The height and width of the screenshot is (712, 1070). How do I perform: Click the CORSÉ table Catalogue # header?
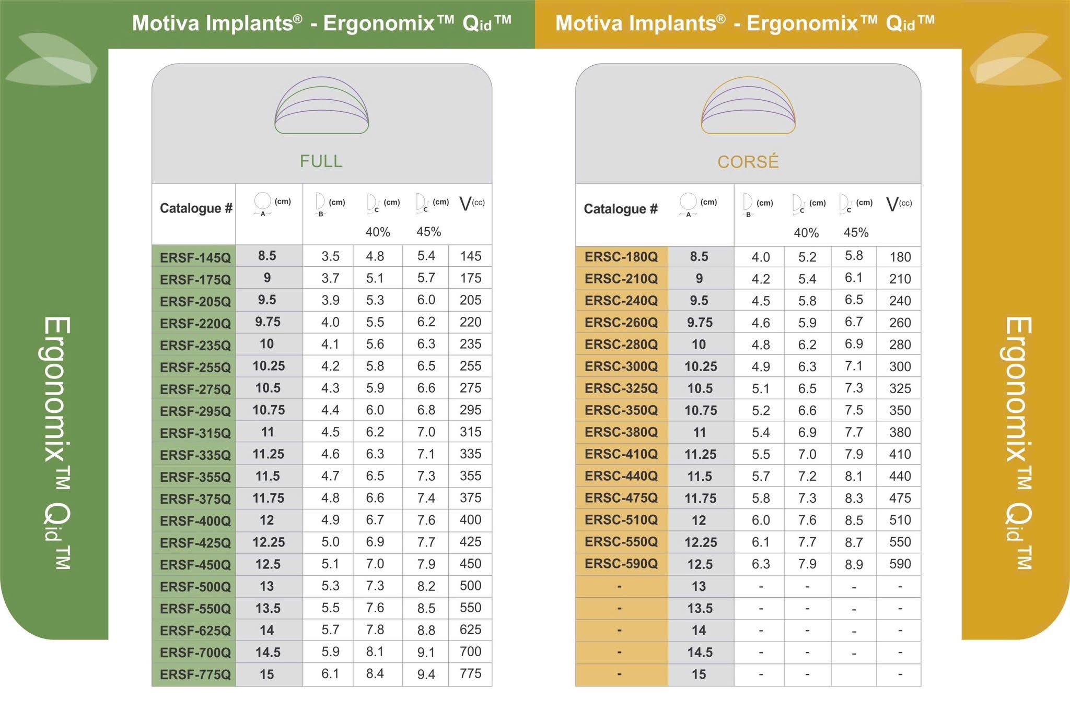pos(621,209)
